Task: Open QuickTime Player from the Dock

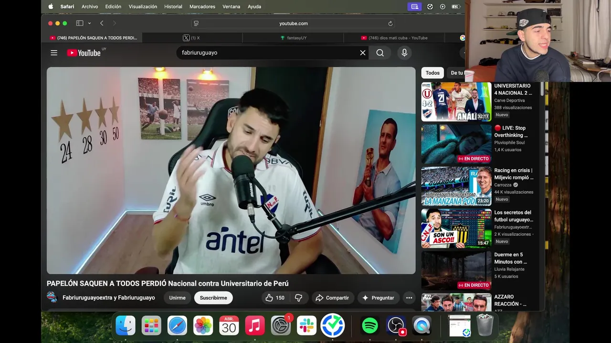Action: [x=421, y=326]
